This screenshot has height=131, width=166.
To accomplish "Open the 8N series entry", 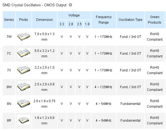I will [9, 104].
